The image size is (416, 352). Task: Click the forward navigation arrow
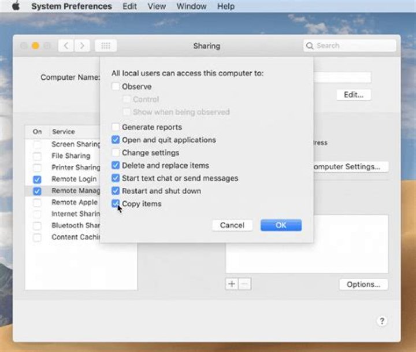point(82,46)
